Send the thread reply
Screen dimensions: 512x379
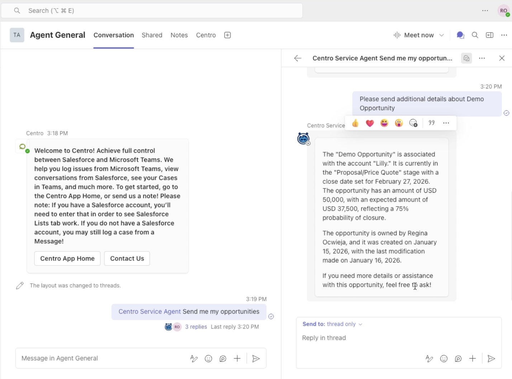point(492,359)
